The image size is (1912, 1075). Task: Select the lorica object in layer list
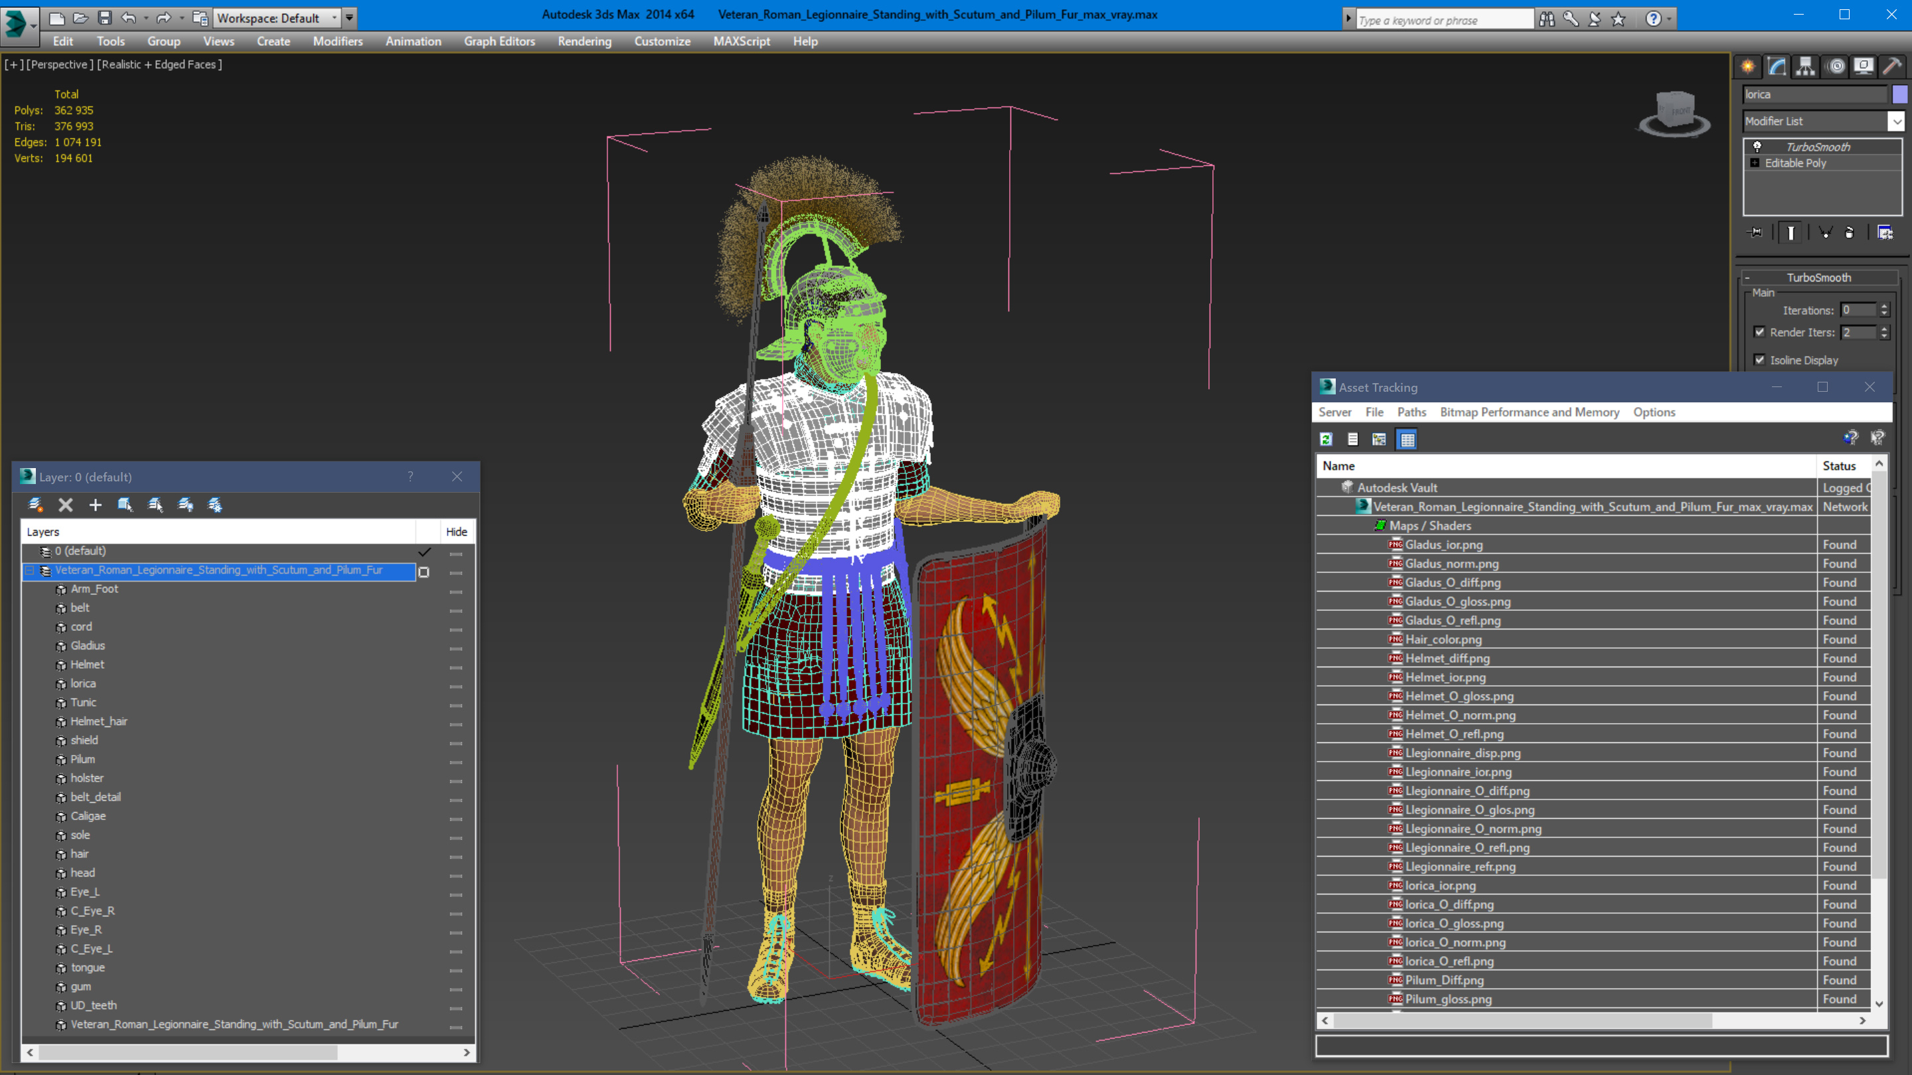(83, 684)
